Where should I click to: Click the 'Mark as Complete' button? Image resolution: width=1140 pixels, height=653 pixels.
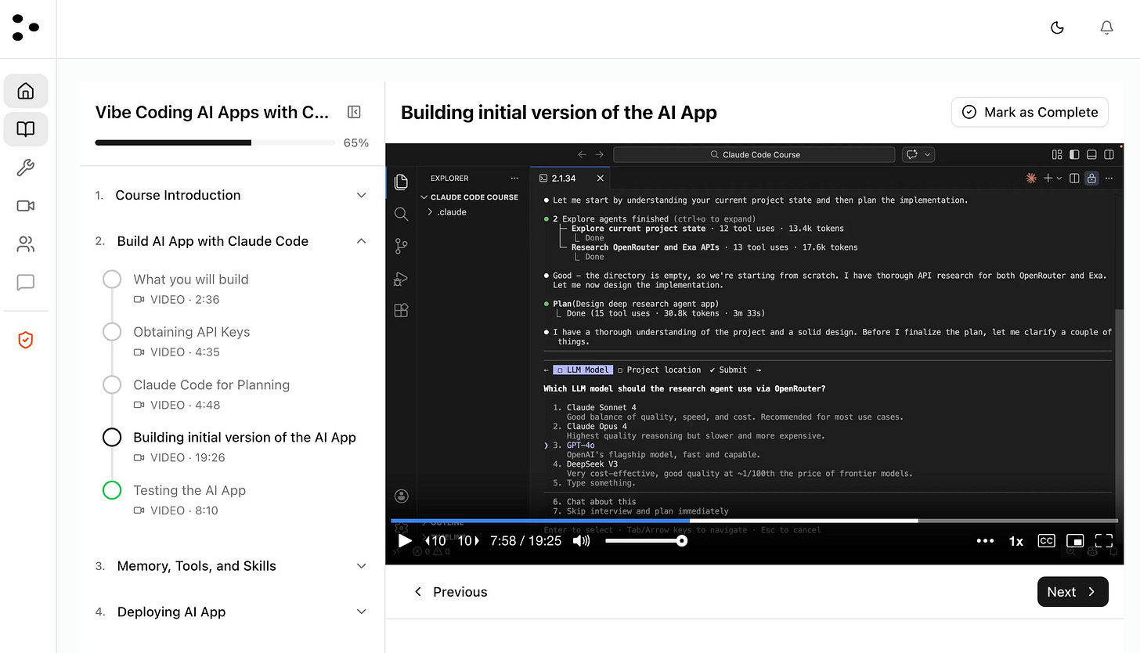tap(1030, 112)
